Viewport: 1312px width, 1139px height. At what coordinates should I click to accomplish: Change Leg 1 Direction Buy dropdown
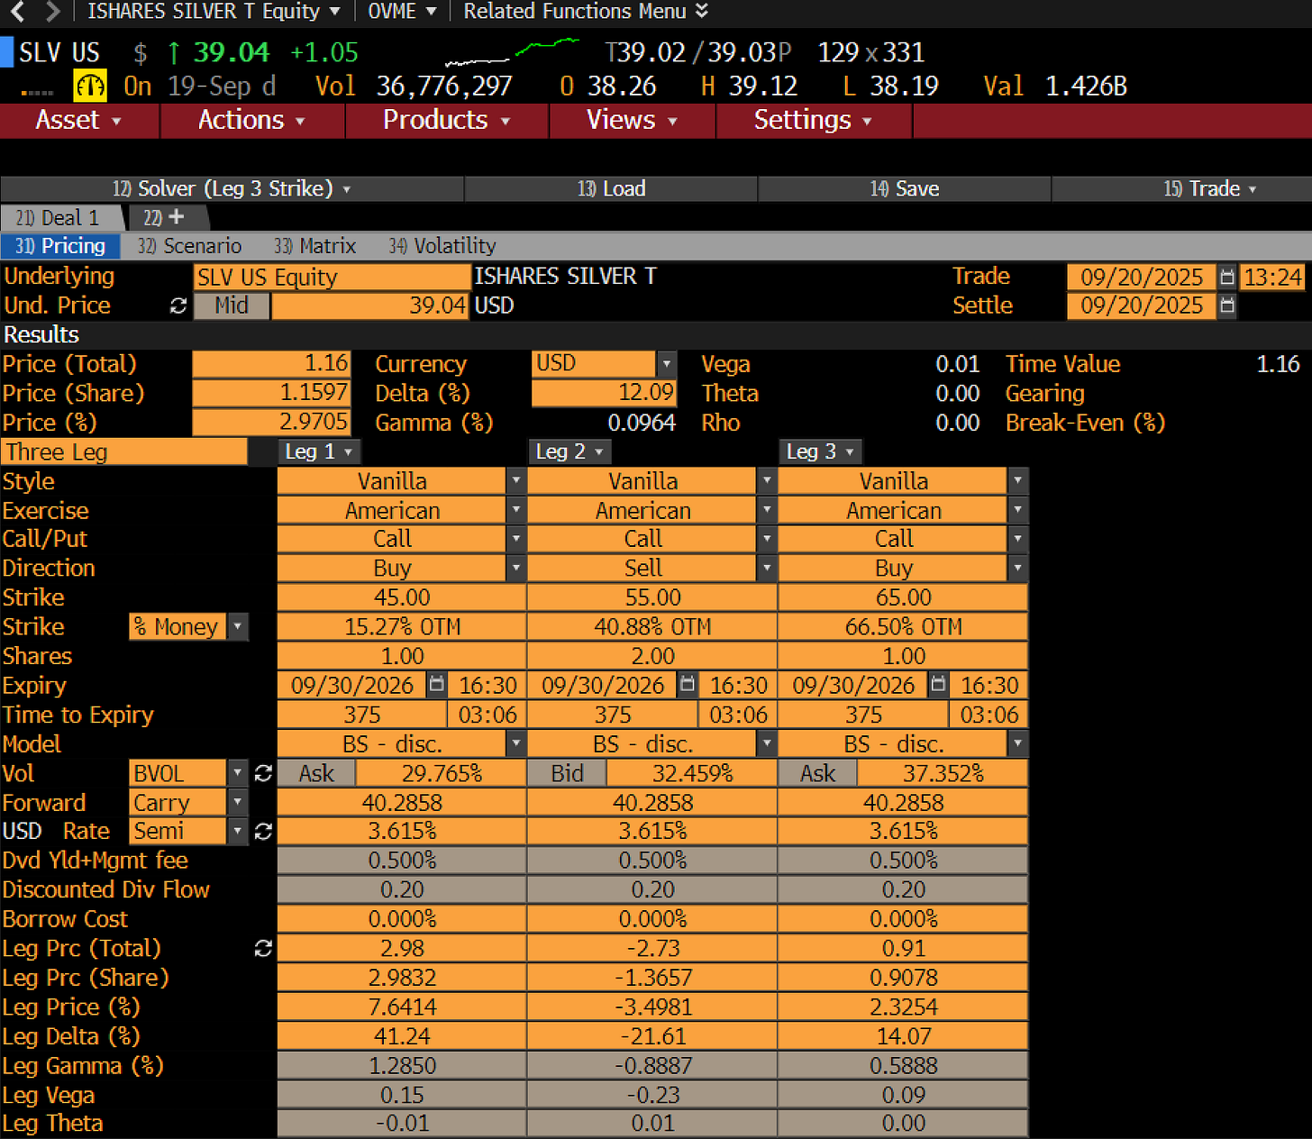click(x=516, y=568)
